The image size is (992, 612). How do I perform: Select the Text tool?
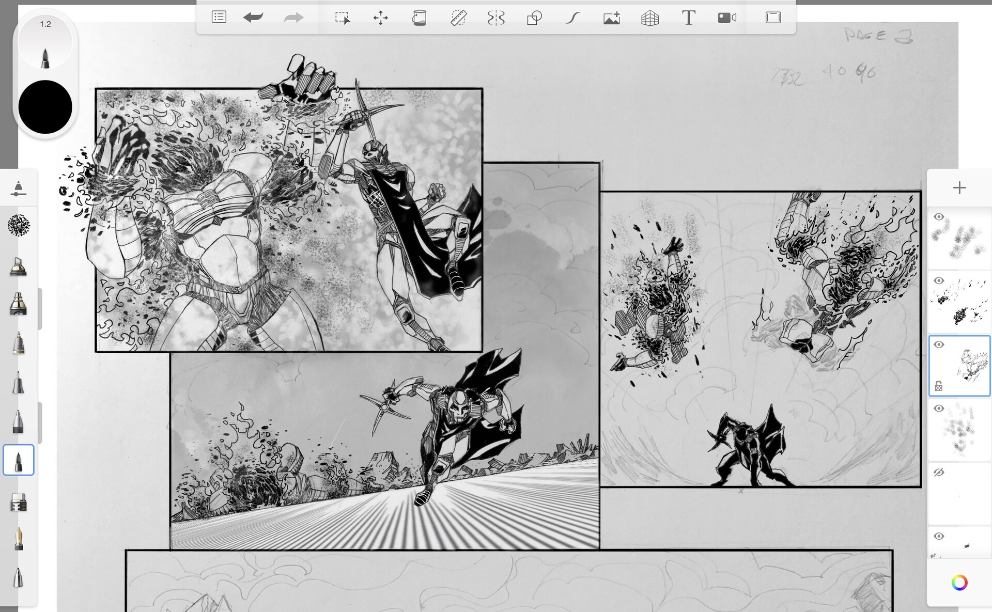(x=689, y=17)
